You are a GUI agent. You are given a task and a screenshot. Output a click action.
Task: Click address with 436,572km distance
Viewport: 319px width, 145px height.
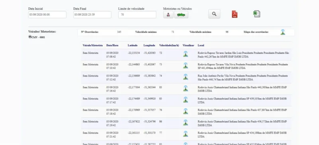click(x=242, y=123)
